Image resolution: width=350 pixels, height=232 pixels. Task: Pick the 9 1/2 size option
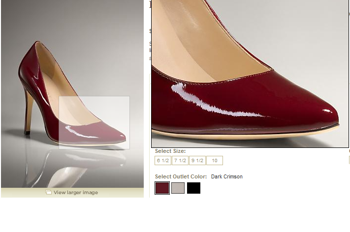click(197, 161)
